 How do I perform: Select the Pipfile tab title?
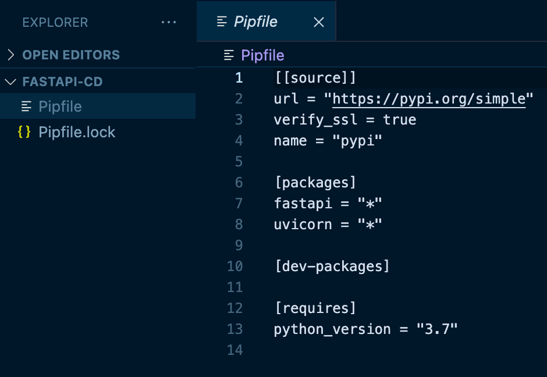[255, 22]
